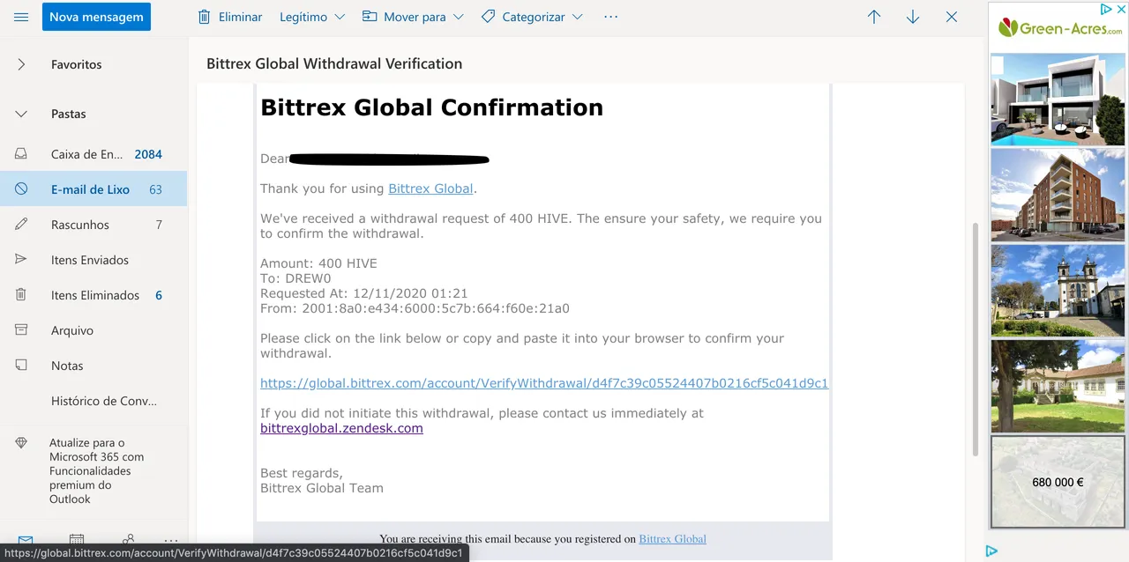Click the Nova mensagem button

96,17
